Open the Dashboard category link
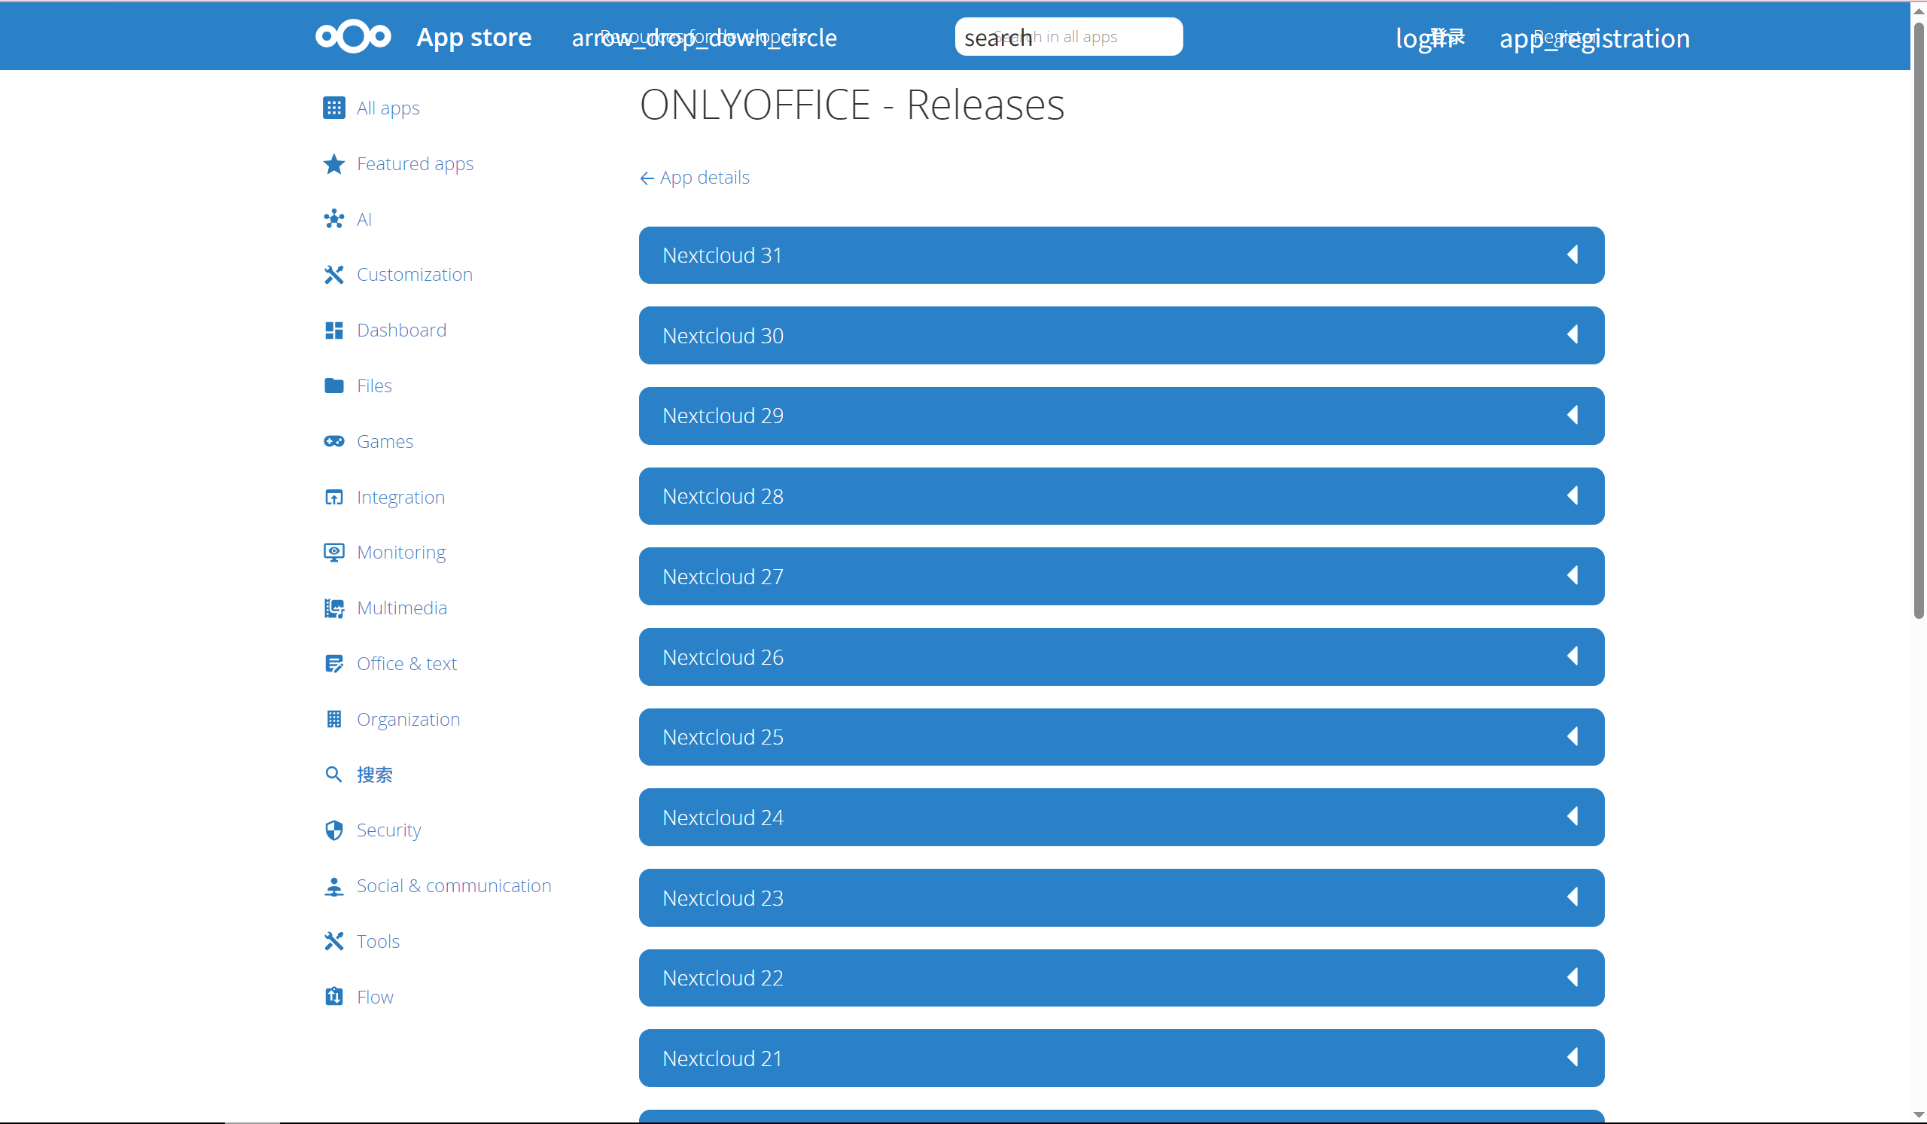The width and height of the screenshot is (1927, 1124). [x=401, y=330]
